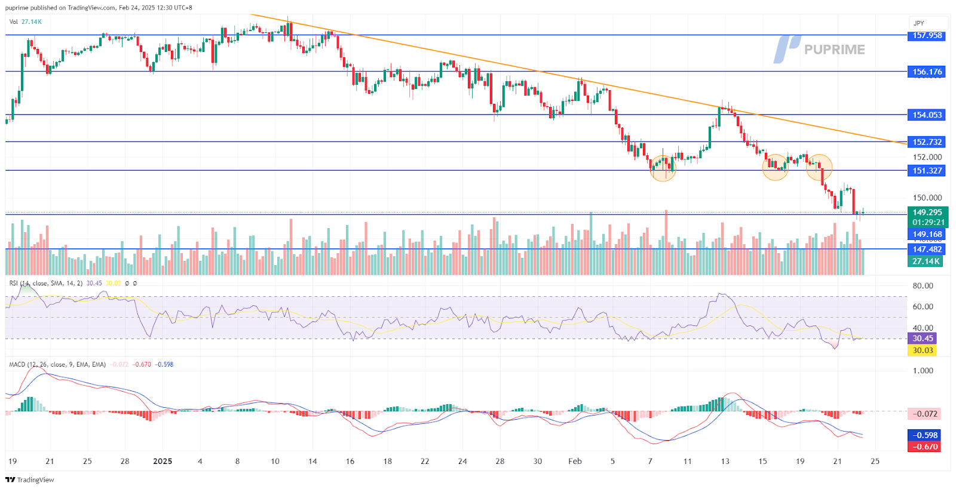
Task: Click the date 13 on the time axis
Action: tap(725, 461)
